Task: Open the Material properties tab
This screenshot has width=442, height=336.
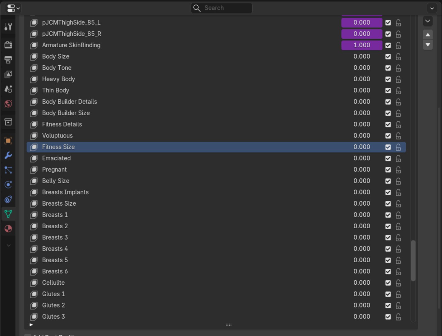Action: pos(8,229)
